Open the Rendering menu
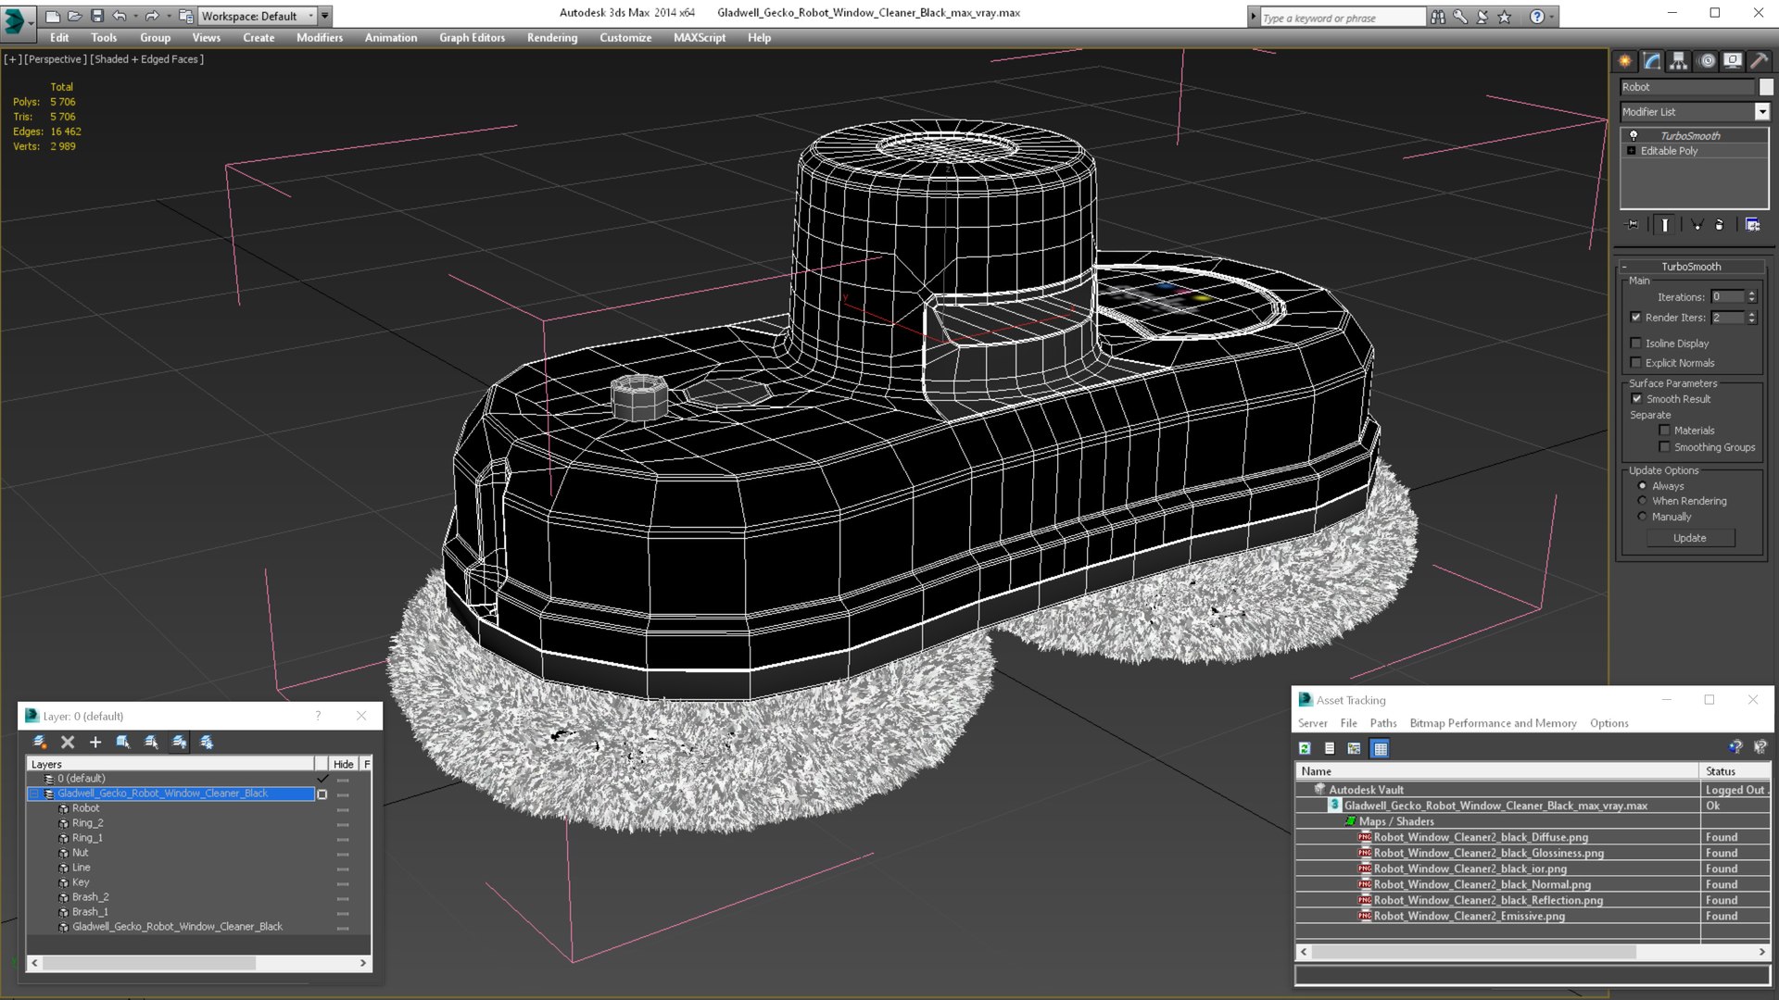This screenshot has height=1000, width=1779. (x=551, y=38)
